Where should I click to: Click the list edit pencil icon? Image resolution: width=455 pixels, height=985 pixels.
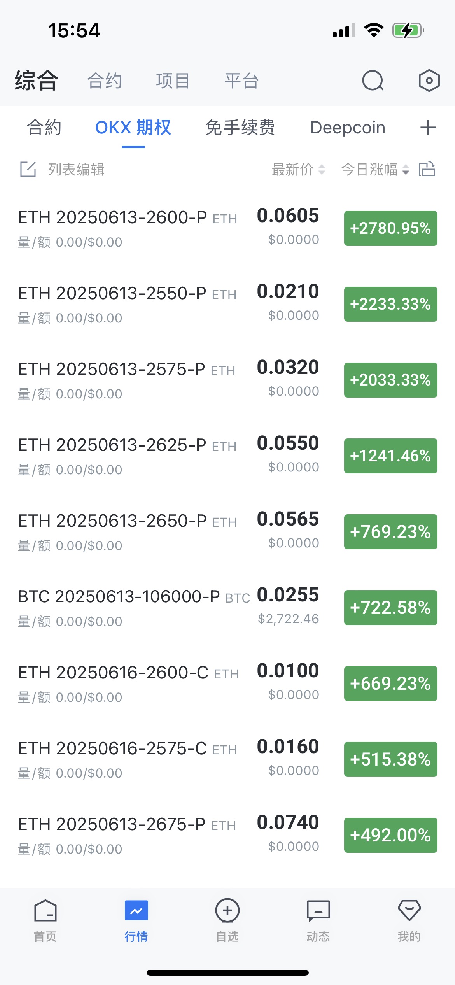click(x=28, y=169)
